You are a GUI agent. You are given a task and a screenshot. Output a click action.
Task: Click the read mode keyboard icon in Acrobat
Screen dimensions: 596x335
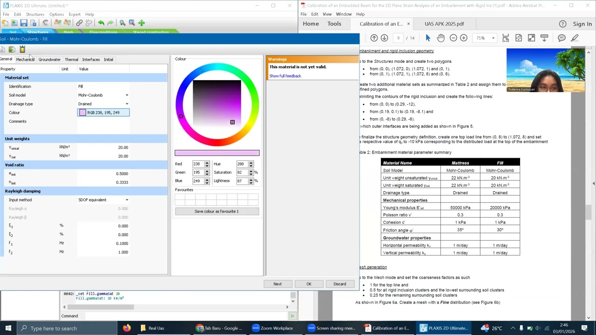click(544, 38)
